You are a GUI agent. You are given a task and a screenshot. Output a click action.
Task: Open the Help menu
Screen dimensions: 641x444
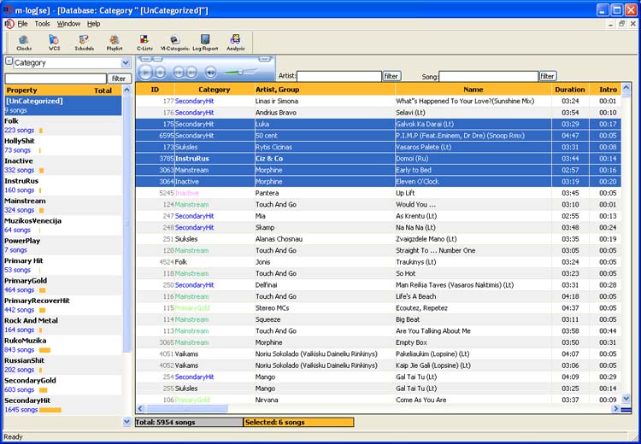click(94, 24)
